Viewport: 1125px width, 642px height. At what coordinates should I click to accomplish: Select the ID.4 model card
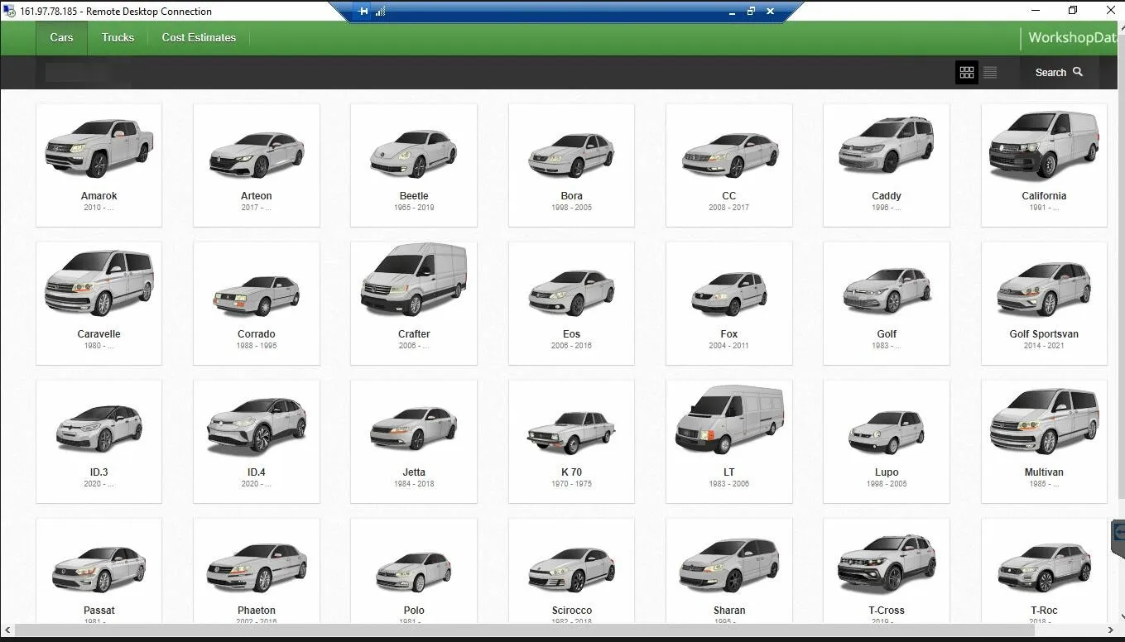257,441
